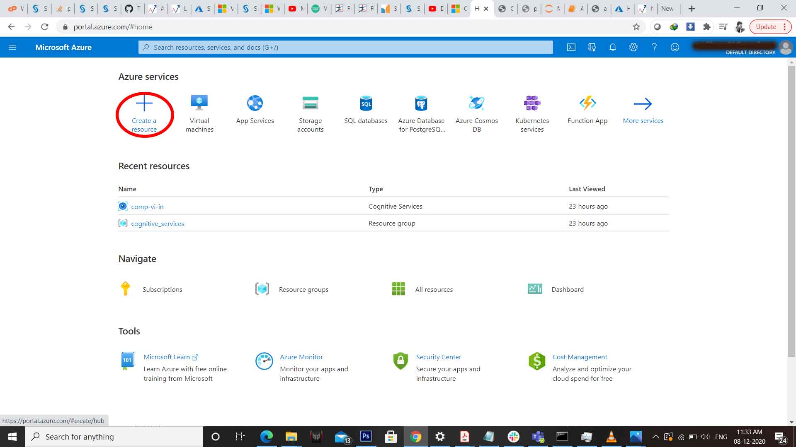Open Function App service
796x447 pixels.
pyautogui.click(x=587, y=109)
